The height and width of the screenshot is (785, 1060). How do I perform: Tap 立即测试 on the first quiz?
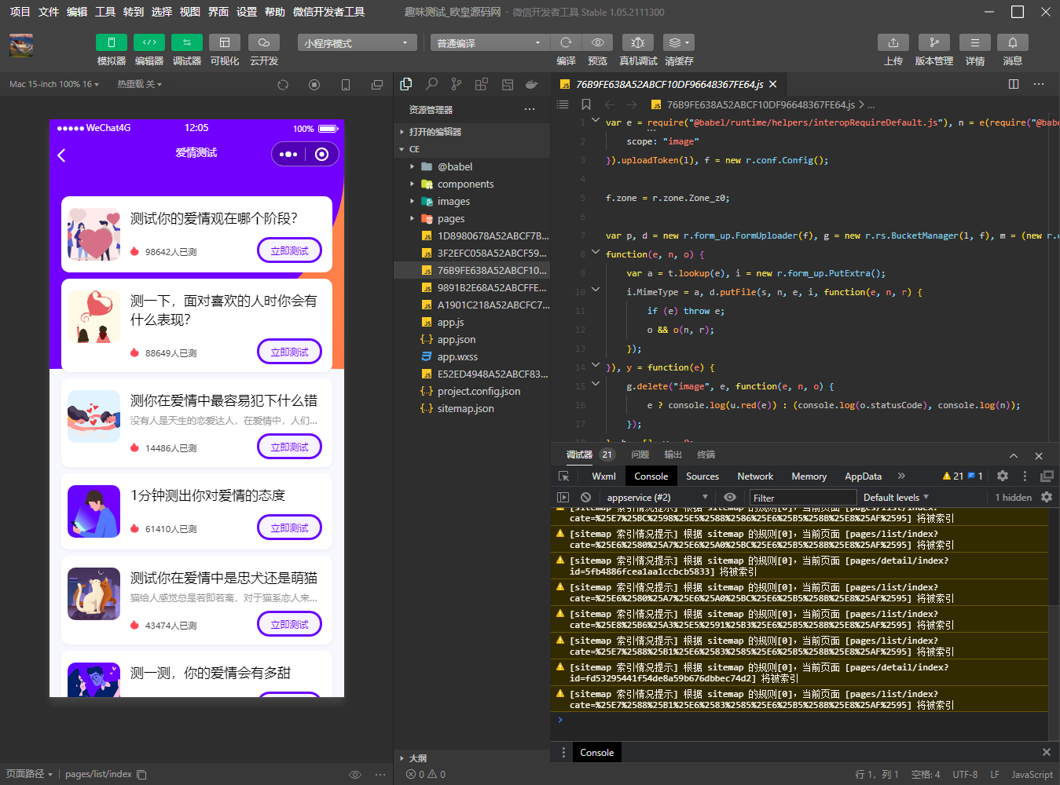(290, 250)
